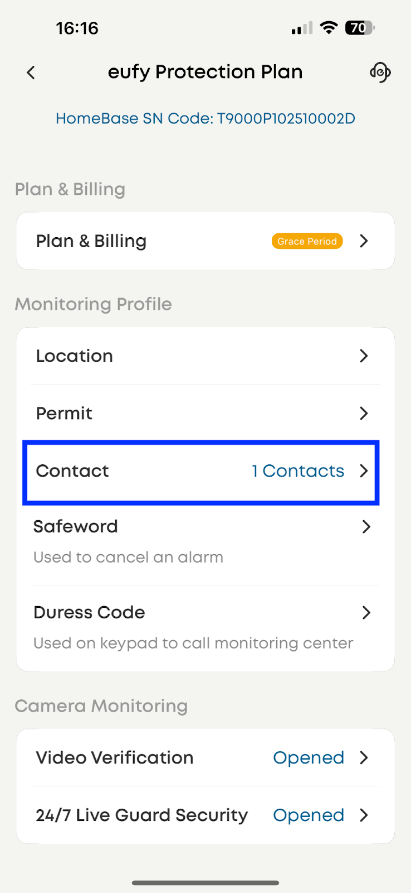This screenshot has width=411, height=893.
Task: Expand Plan & Billing chevron arrow
Action: (x=364, y=241)
